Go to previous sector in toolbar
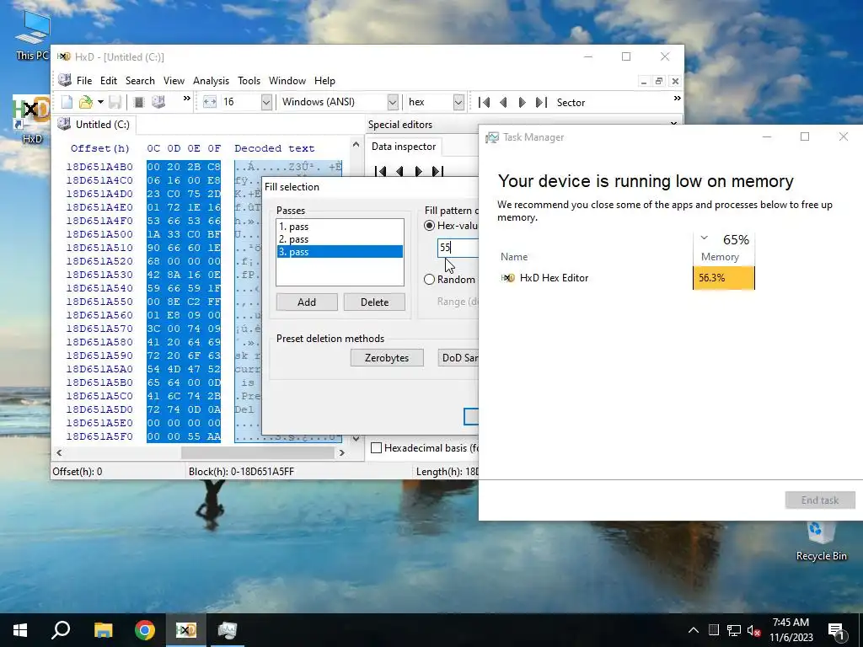Screen dimensions: 863x647 [x=503, y=102]
